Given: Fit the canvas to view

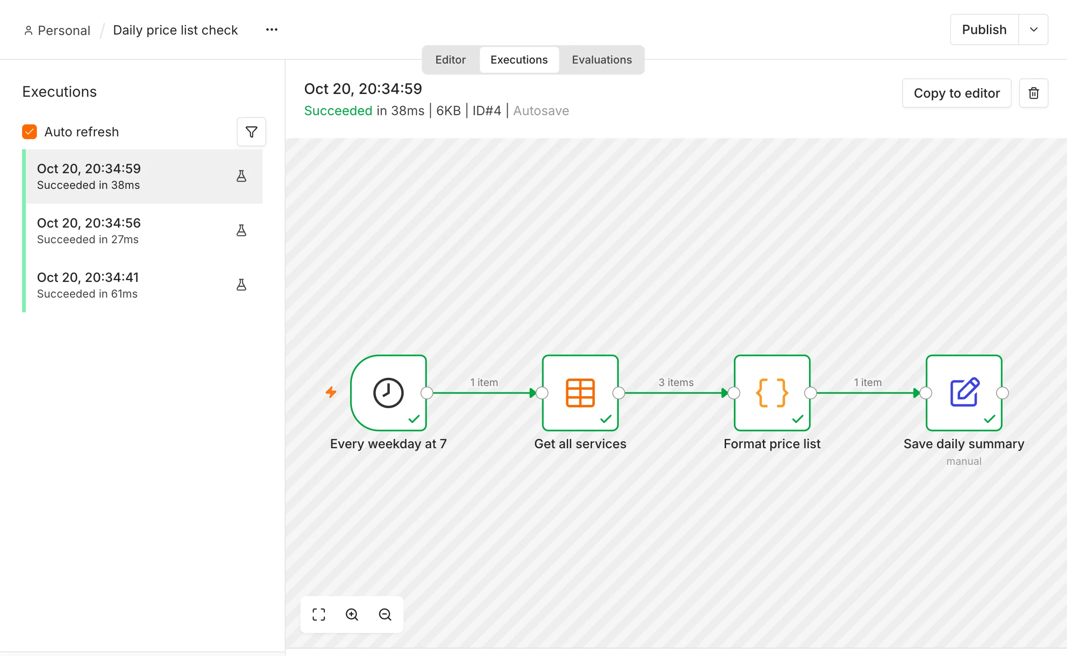Looking at the screenshot, I should [319, 615].
